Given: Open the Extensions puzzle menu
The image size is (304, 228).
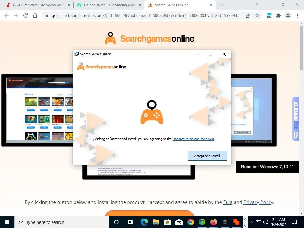Looking at the screenshot, I should [x=278, y=15].
